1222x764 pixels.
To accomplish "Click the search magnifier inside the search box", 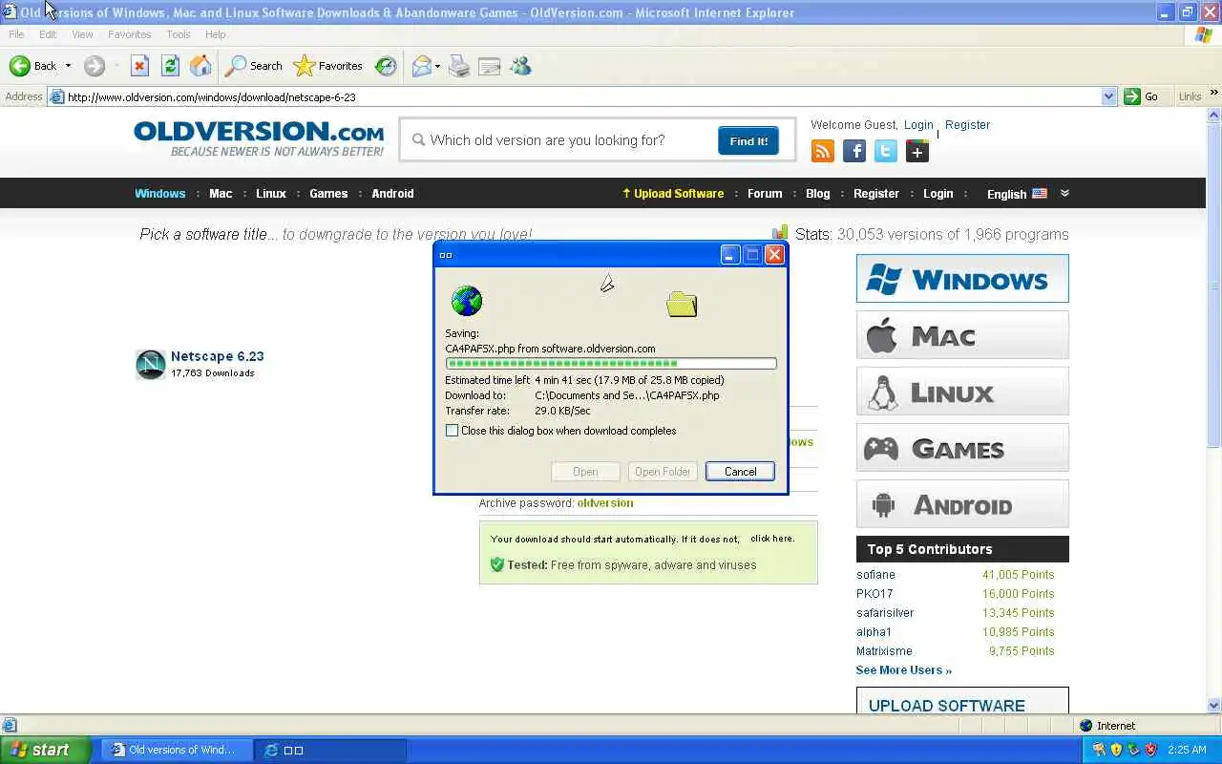I will pos(418,140).
